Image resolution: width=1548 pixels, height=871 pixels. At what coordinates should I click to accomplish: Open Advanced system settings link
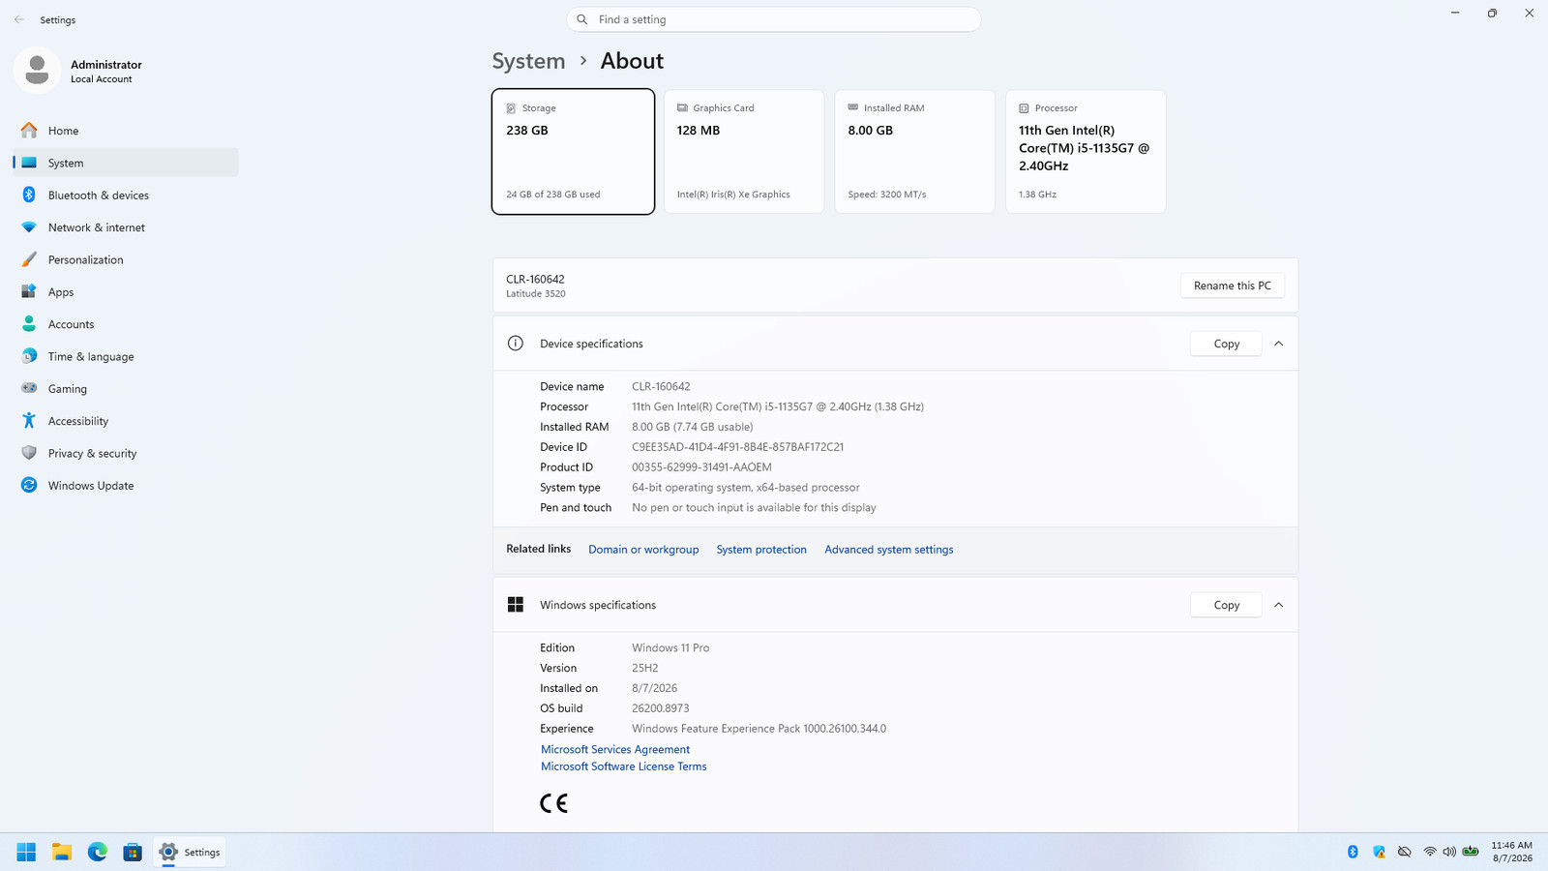click(888, 549)
